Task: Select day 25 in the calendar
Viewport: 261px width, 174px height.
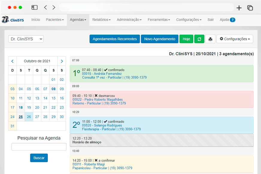Action: pos(21,117)
